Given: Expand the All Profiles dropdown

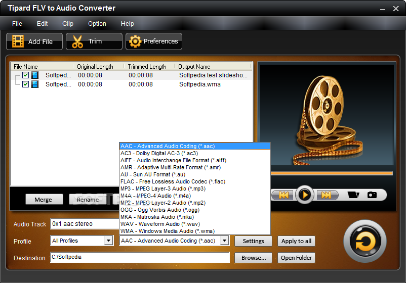Looking at the screenshot, I should (x=109, y=241).
